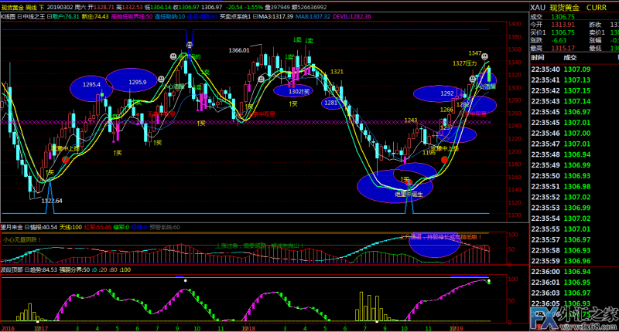Click the XAU symbol code in the quote panel
This screenshot has height=332, width=619.
(539, 6)
